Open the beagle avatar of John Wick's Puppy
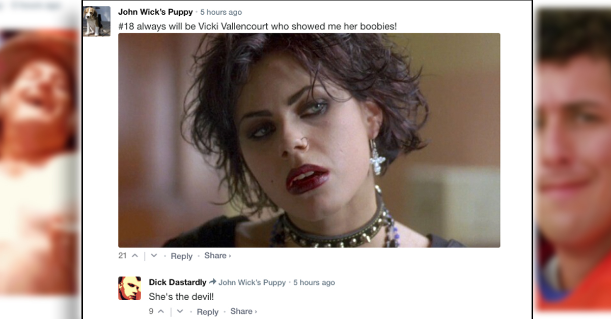The height and width of the screenshot is (319, 611). pyautogui.click(x=97, y=21)
